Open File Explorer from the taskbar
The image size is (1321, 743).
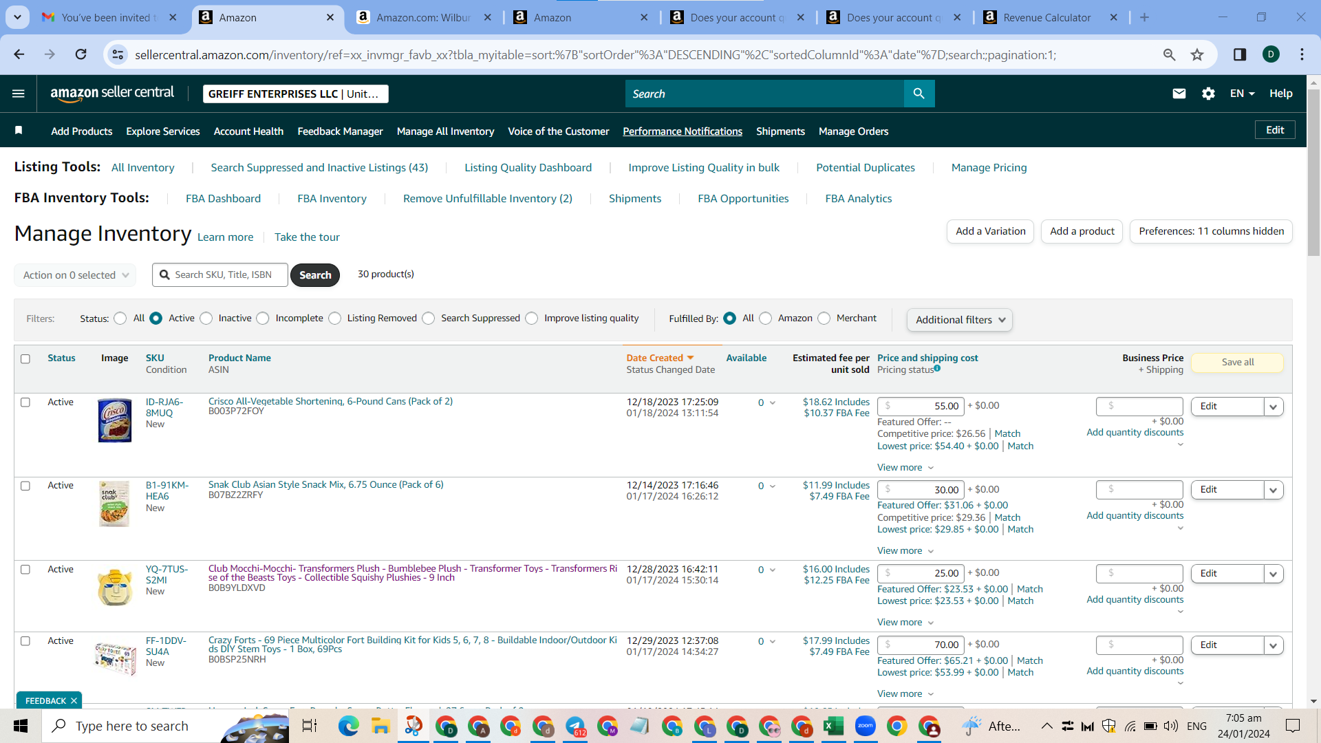380,726
